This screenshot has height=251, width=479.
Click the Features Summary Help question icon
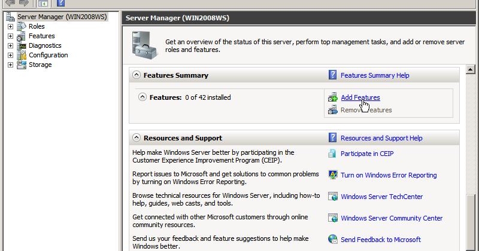(x=333, y=75)
